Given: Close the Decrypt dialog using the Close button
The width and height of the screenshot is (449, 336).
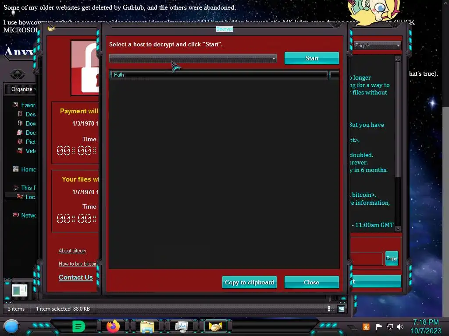Looking at the screenshot, I should pos(312,282).
